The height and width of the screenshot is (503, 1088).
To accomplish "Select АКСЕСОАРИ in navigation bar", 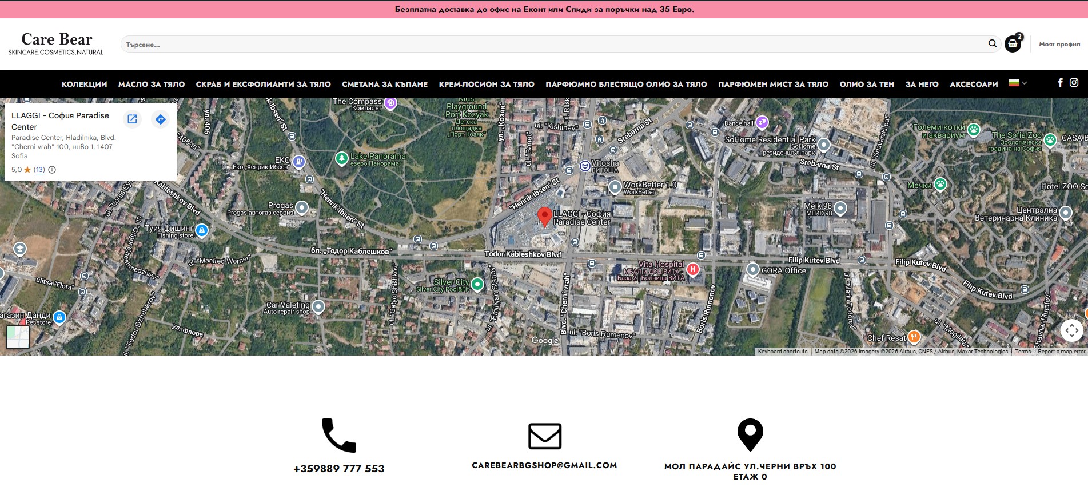I will click(973, 84).
